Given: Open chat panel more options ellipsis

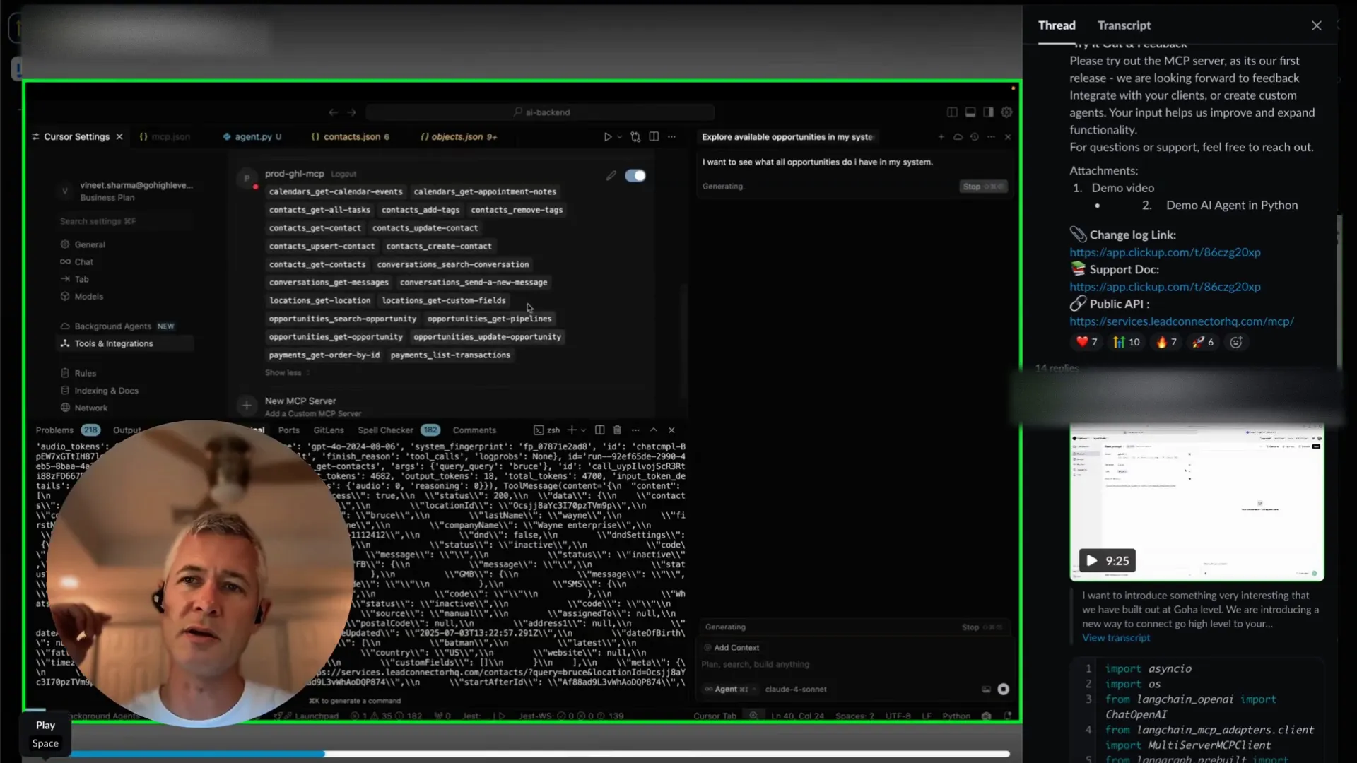Looking at the screenshot, I should pos(991,137).
